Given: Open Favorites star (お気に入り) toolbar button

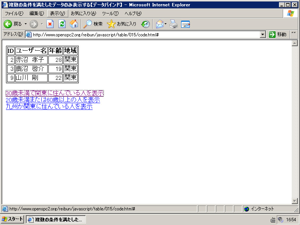Looking at the screenshot, I should (x=121, y=24).
